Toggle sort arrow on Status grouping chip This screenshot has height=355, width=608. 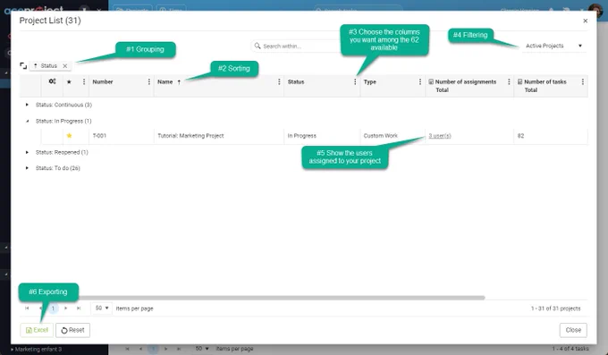pyautogui.click(x=35, y=66)
